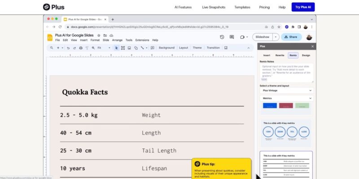Click the cloud save status icon

[x=111, y=35]
